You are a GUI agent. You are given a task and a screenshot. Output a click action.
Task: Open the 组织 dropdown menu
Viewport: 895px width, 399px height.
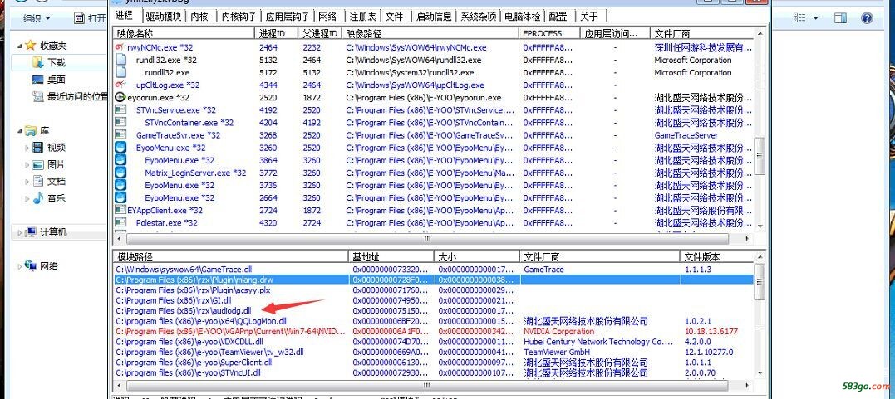click(37, 17)
